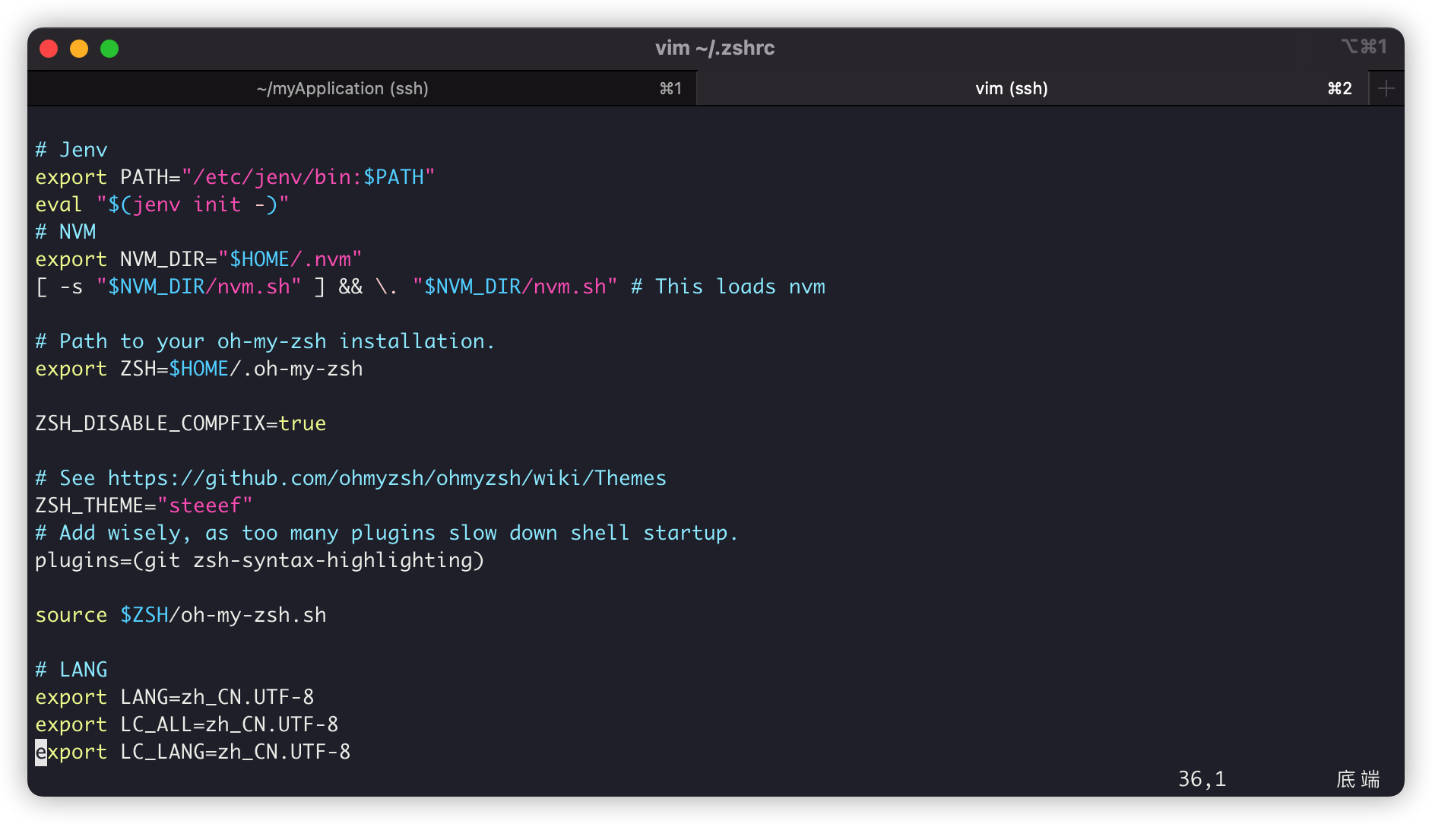Viewport: 1432px width, 824px height.
Task: Click the window title 'vim ~/.zshrc'
Action: (x=714, y=48)
